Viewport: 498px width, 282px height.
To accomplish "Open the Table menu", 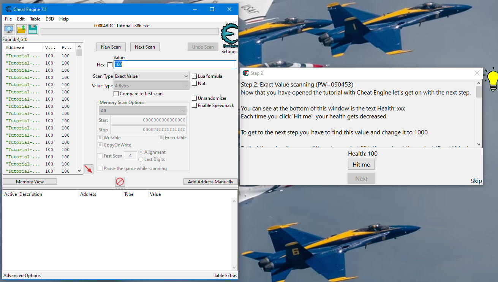I will 35,19.
